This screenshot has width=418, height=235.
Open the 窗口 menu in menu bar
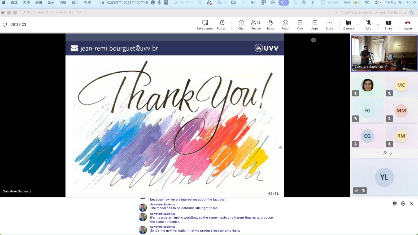tap(75, 2)
